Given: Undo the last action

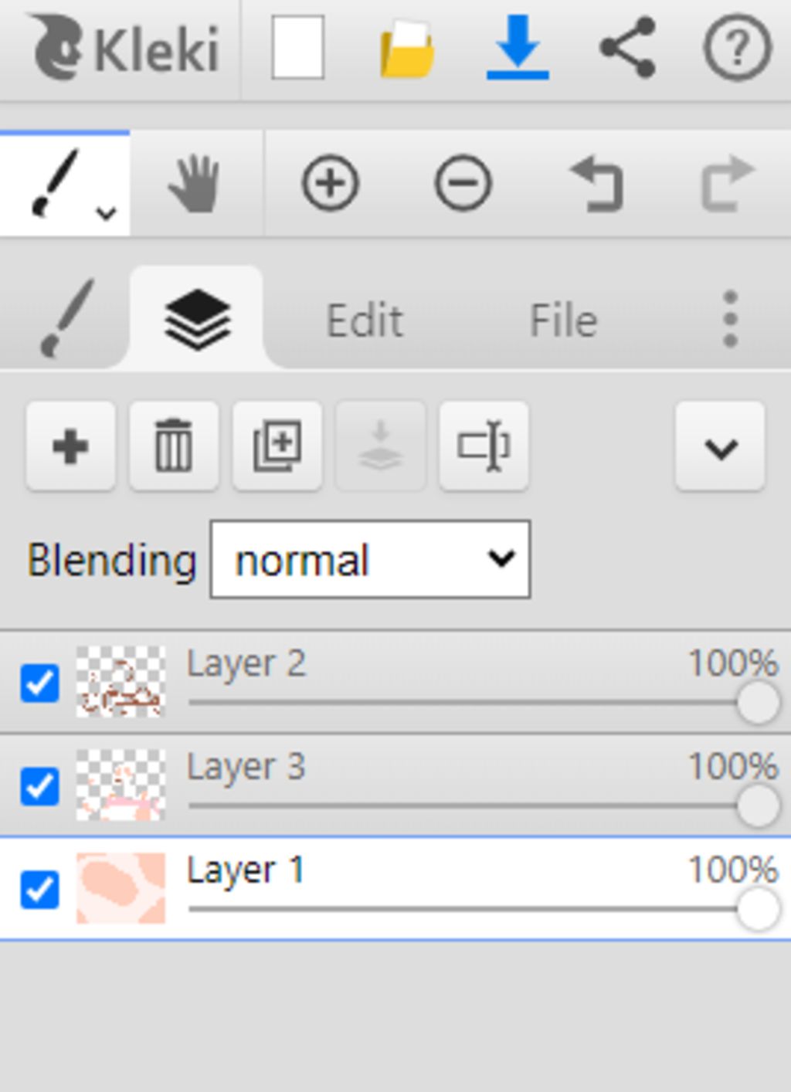Looking at the screenshot, I should [596, 184].
